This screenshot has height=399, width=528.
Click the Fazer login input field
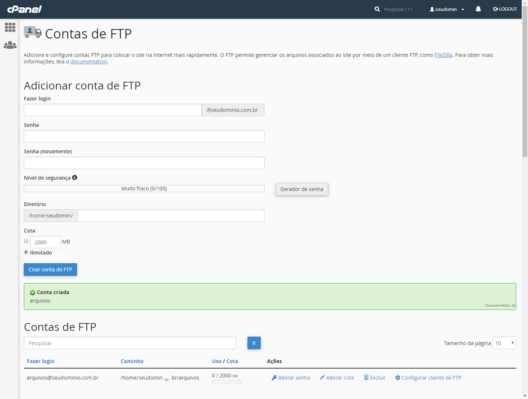[113, 110]
